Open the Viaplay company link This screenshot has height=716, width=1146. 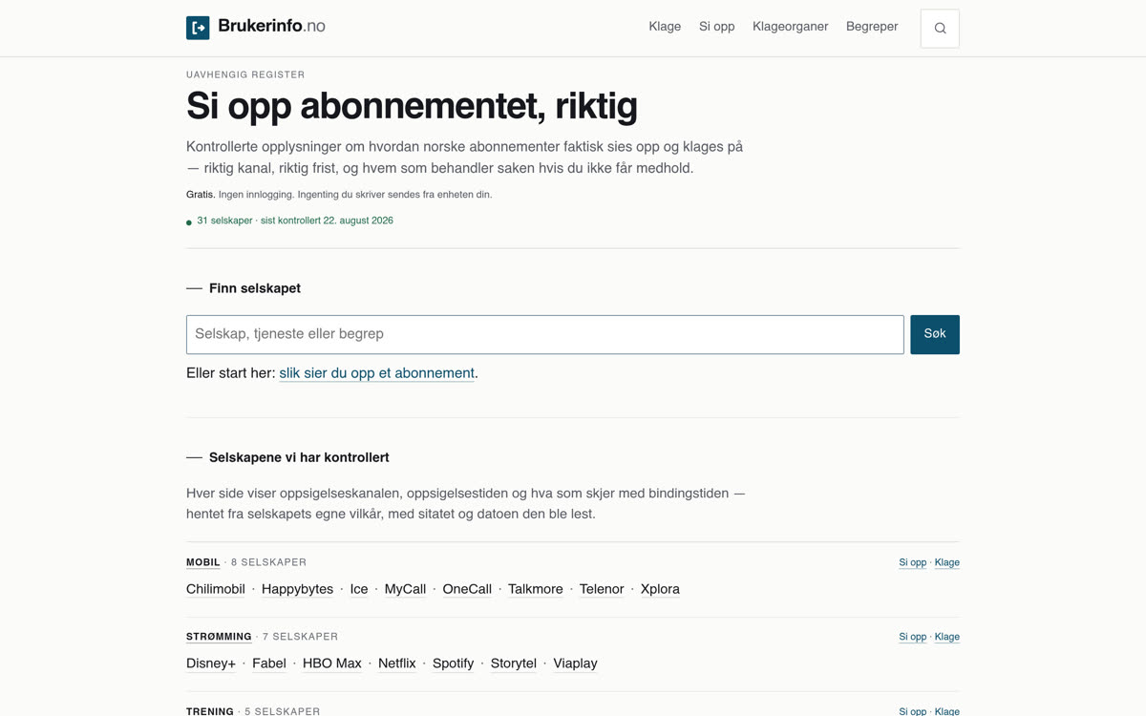click(575, 663)
